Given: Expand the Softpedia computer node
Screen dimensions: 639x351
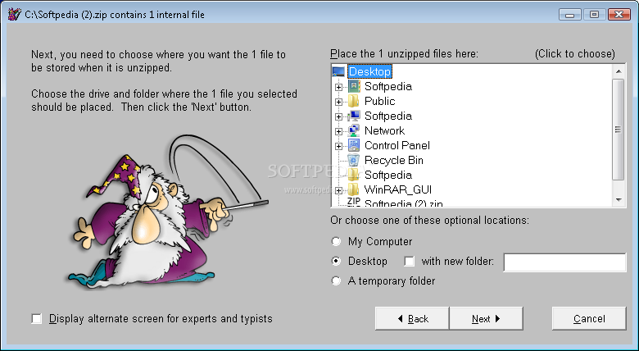Looking at the screenshot, I should click(338, 116).
